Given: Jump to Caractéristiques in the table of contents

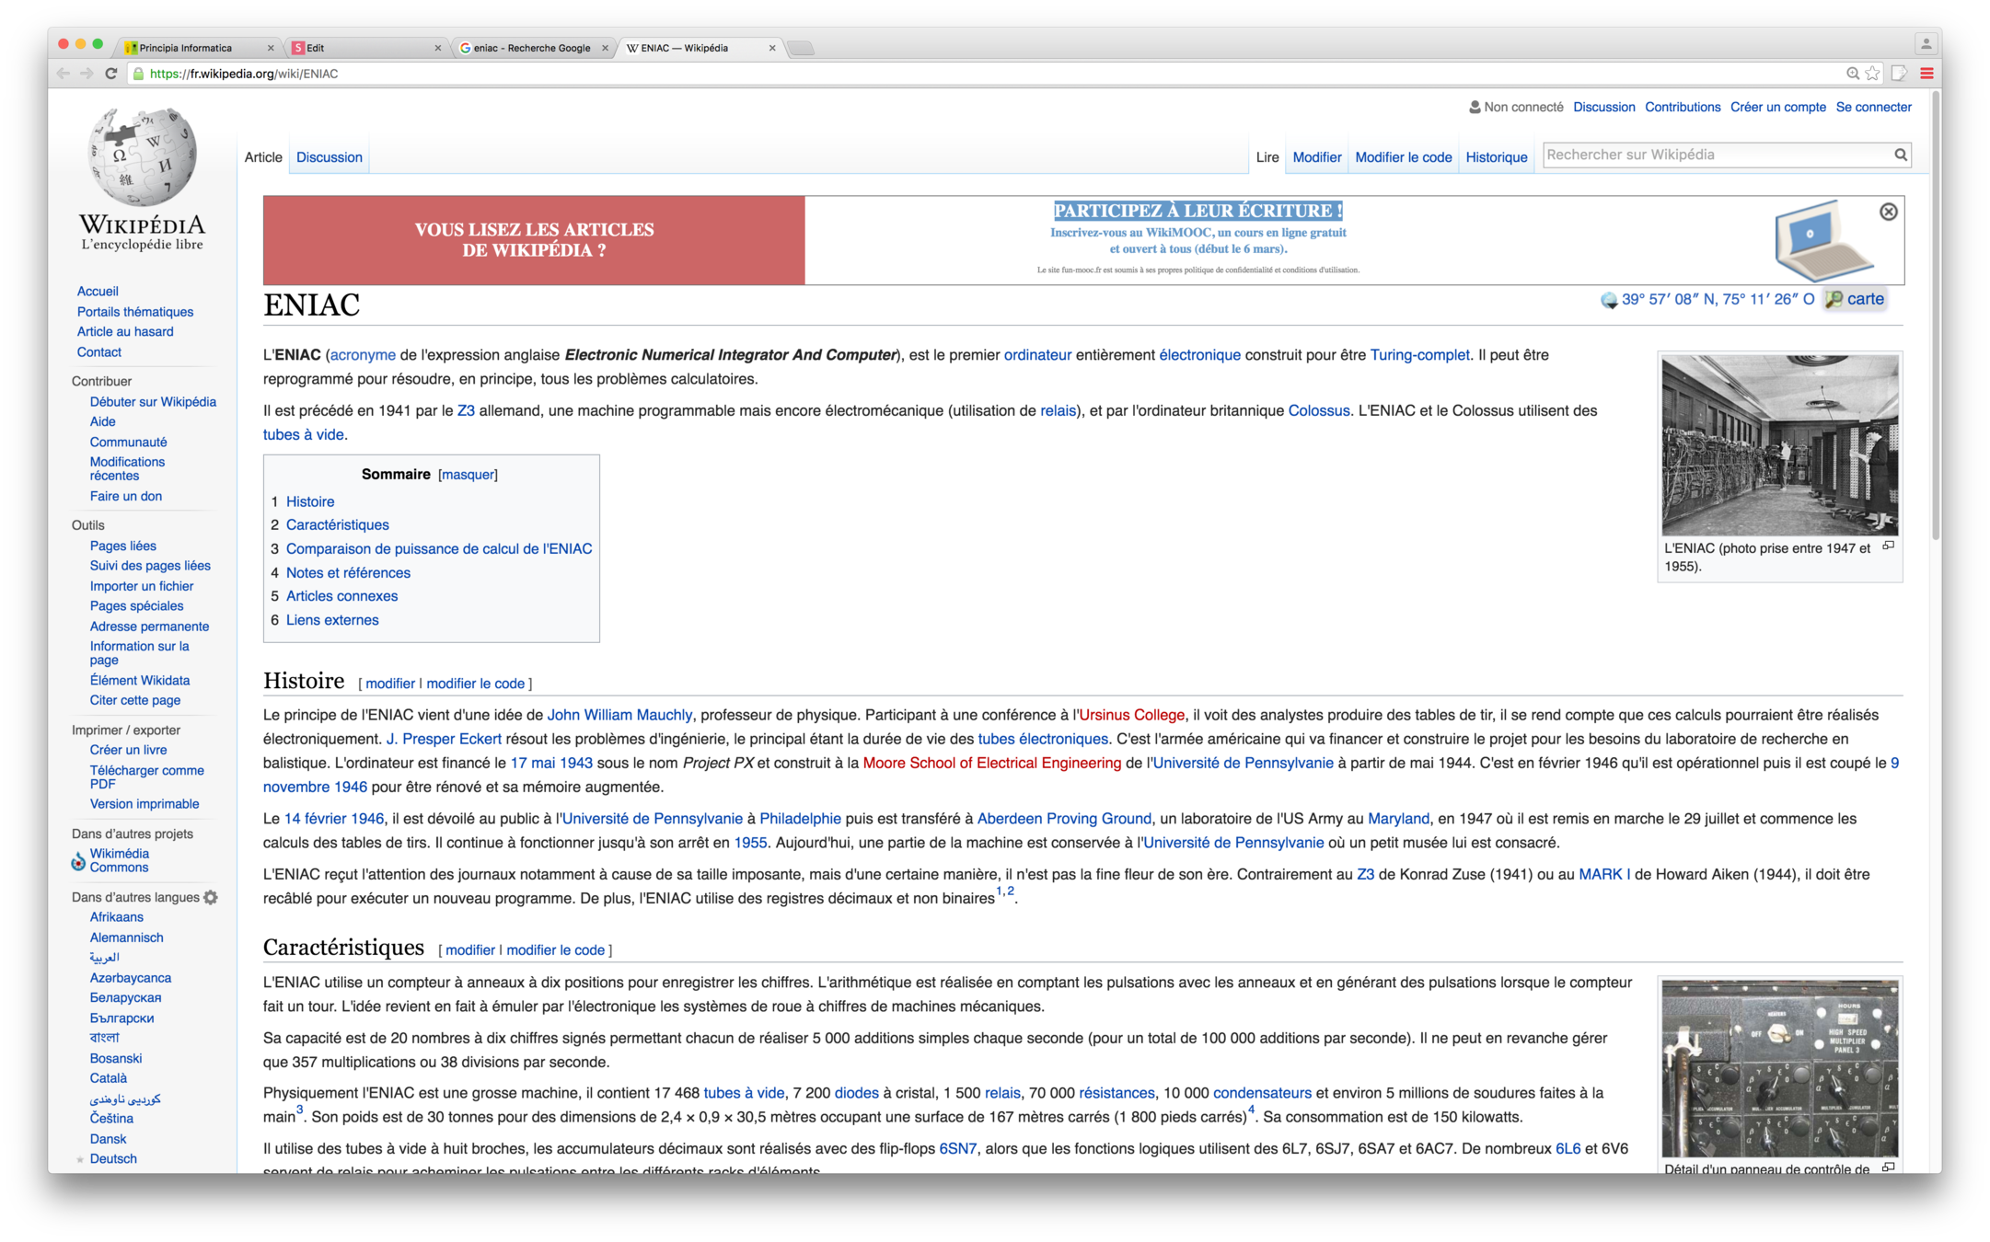Looking at the screenshot, I should 337,524.
